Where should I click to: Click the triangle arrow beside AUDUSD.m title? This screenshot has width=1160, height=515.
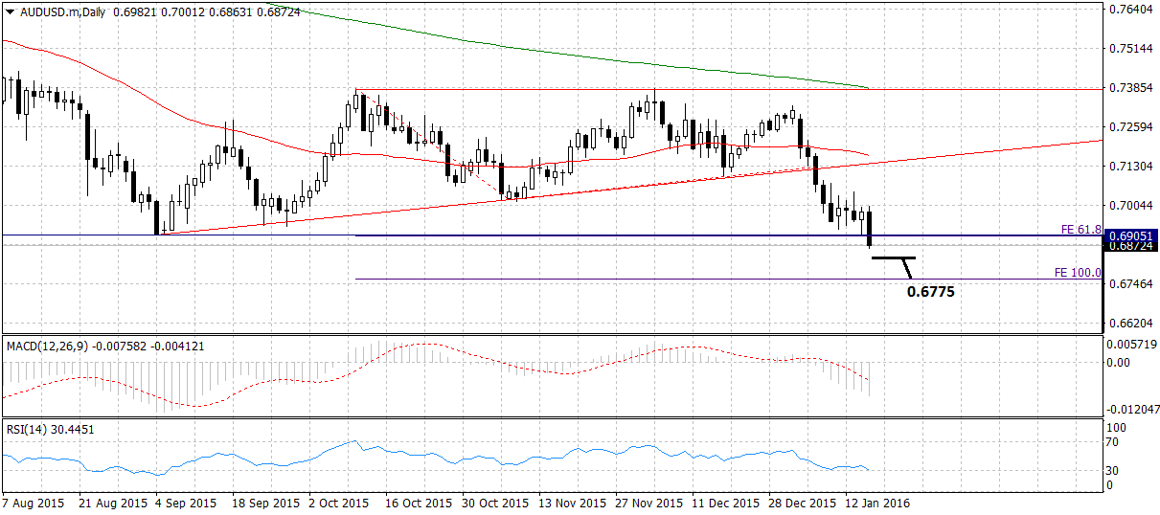[x=10, y=9]
